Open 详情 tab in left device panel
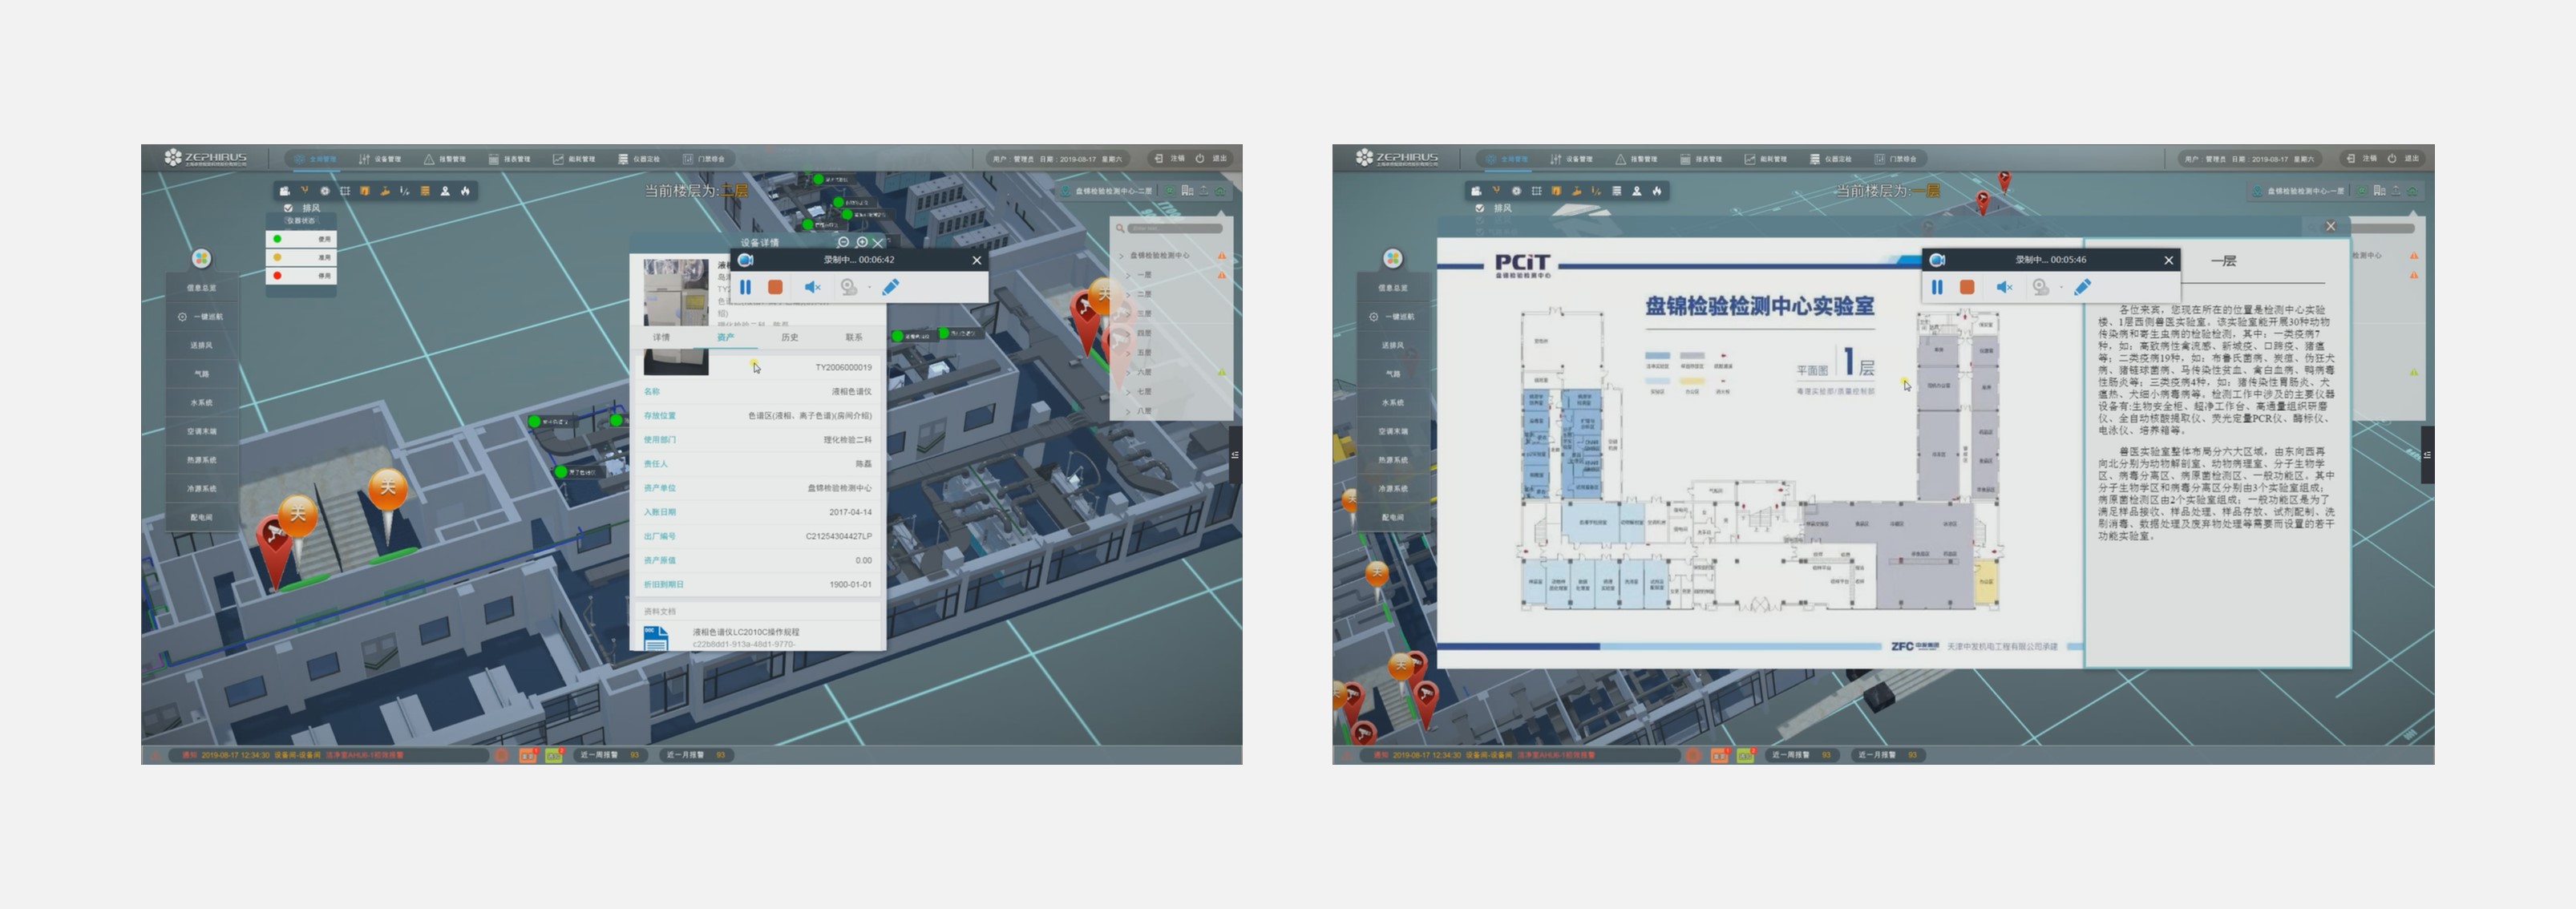The width and height of the screenshot is (2576, 909). (x=662, y=337)
